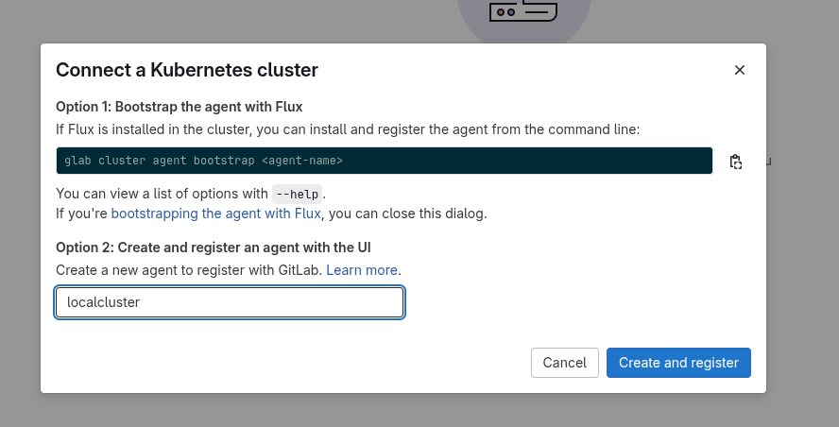Click the Option 1 Bootstrap with Flux heading
The width and height of the screenshot is (839, 427).
(x=179, y=107)
